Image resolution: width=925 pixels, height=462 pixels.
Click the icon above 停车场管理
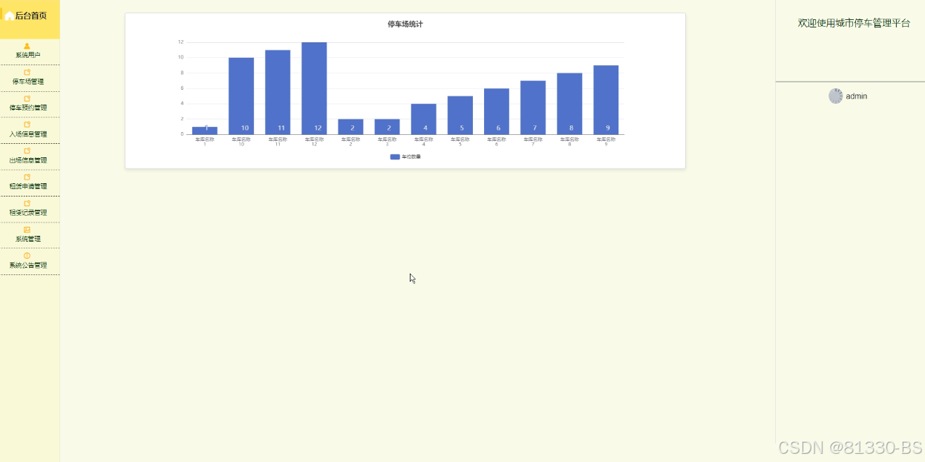point(27,72)
